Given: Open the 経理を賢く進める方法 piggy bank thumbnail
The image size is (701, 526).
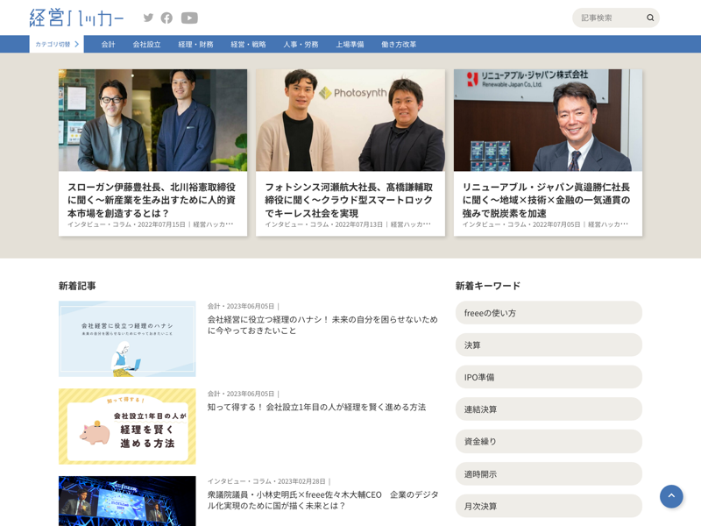Looking at the screenshot, I should [x=127, y=426].
